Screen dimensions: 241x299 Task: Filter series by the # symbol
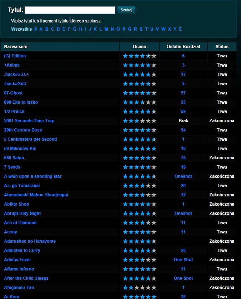tap(35, 29)
